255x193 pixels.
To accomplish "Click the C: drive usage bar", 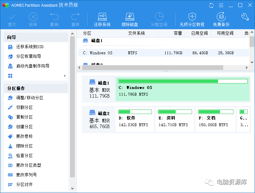I will 183,81.
